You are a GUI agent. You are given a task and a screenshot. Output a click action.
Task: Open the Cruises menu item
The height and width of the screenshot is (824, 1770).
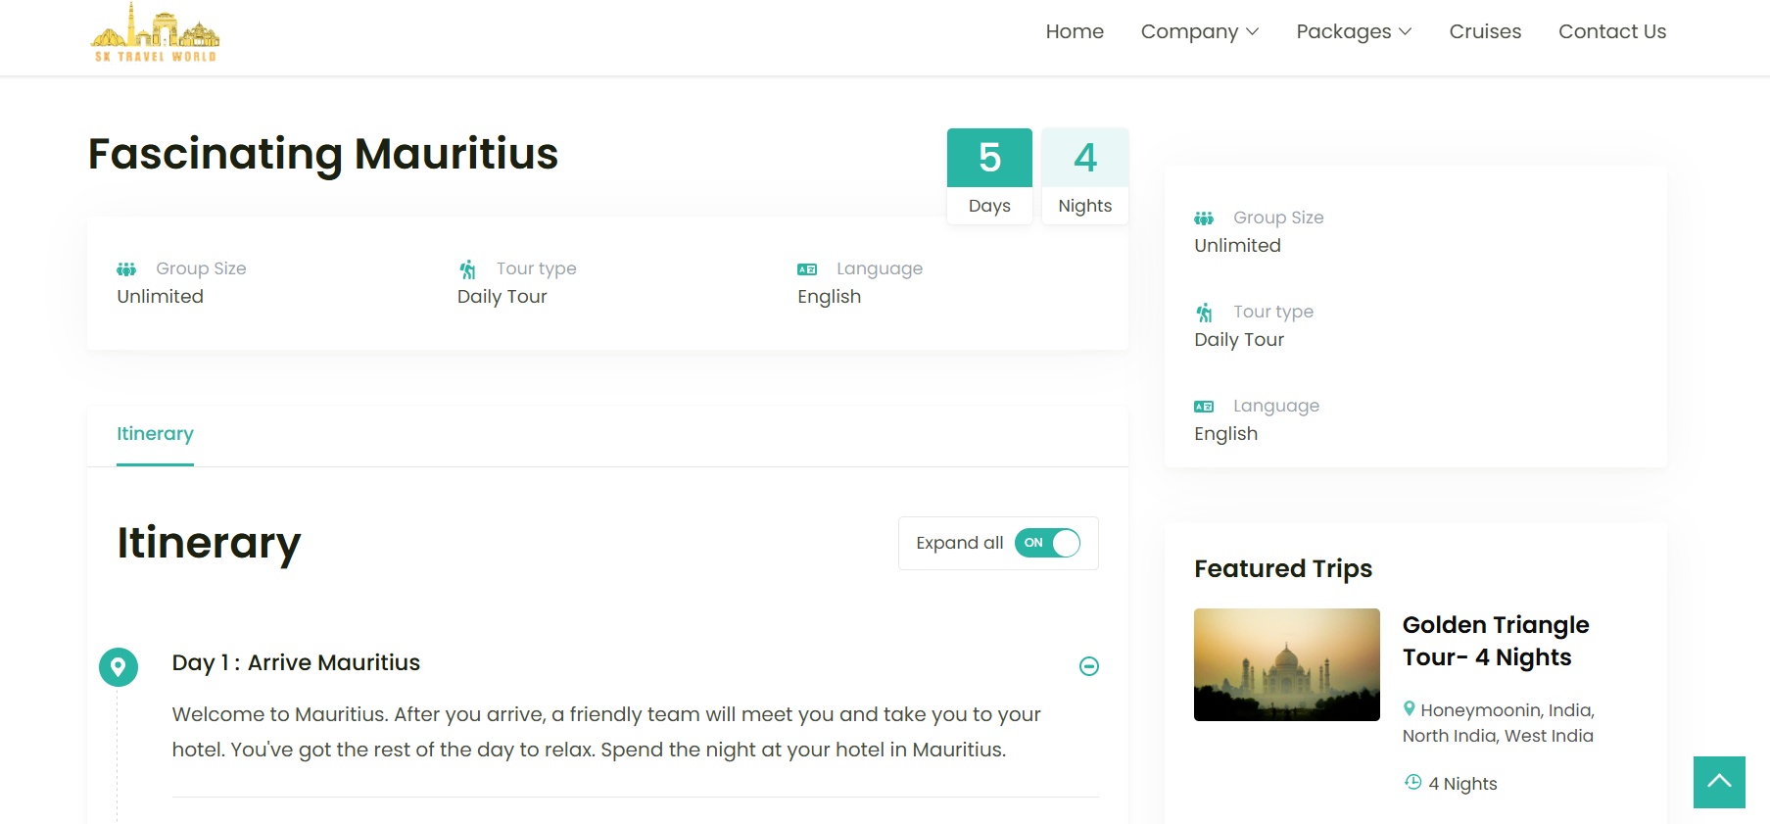coord(1485,31)
